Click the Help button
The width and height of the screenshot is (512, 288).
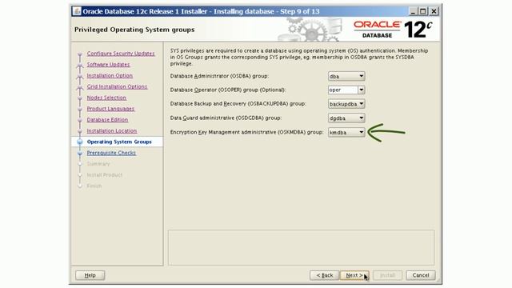[90, 275]
